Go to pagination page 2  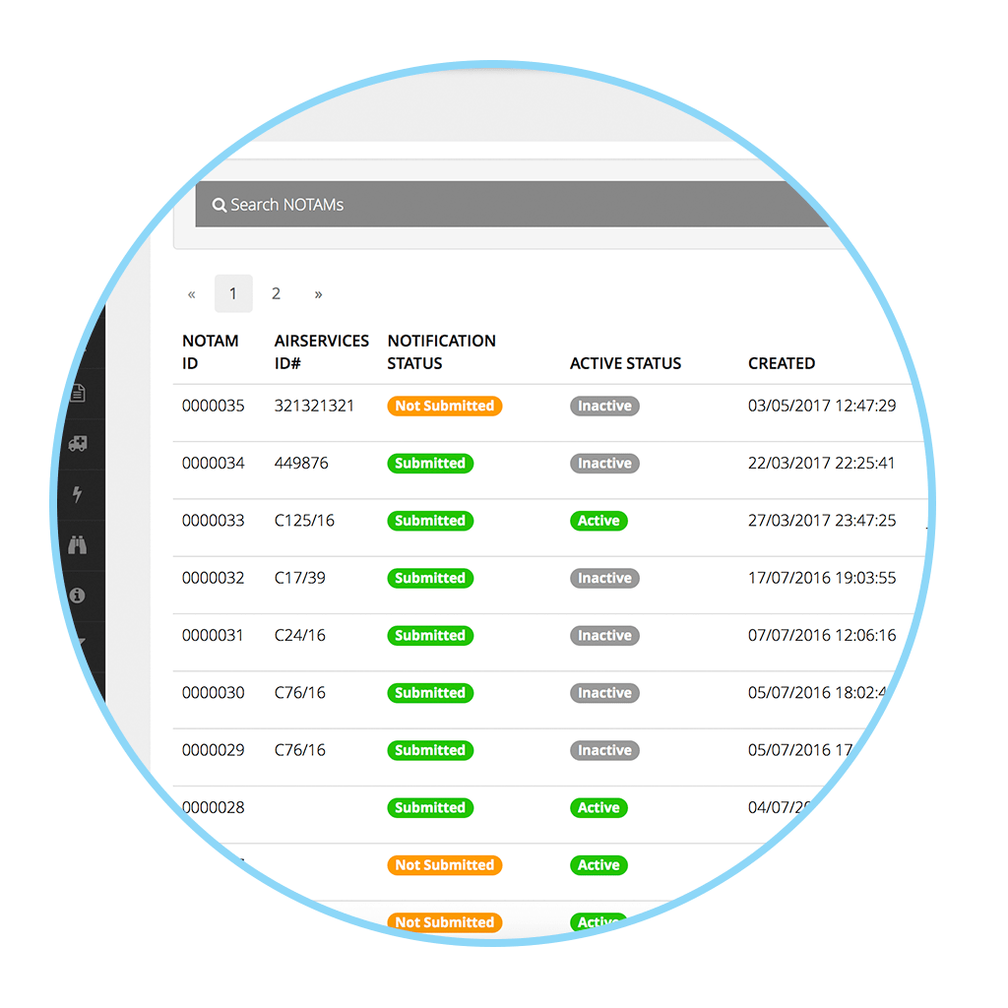click(276, 293)
